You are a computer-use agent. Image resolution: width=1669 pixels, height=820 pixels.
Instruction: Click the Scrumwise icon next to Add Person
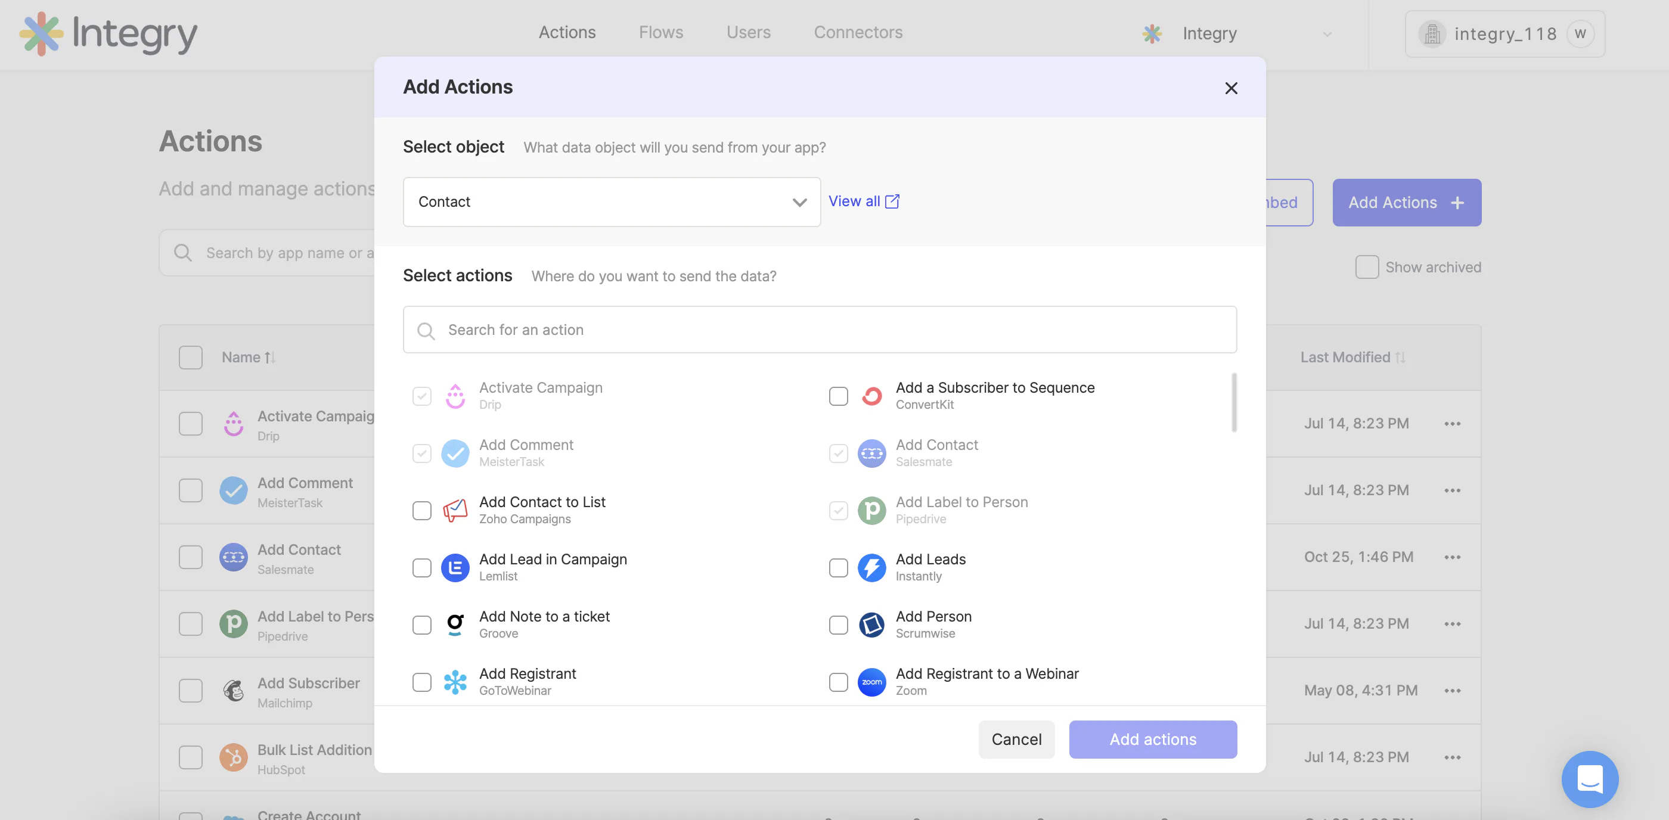point(871,625)
